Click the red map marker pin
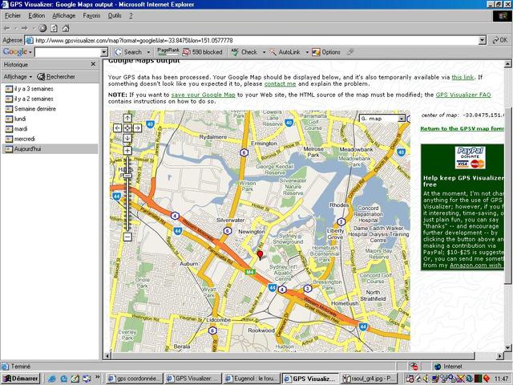513x385 pixels. coord(259,255)
